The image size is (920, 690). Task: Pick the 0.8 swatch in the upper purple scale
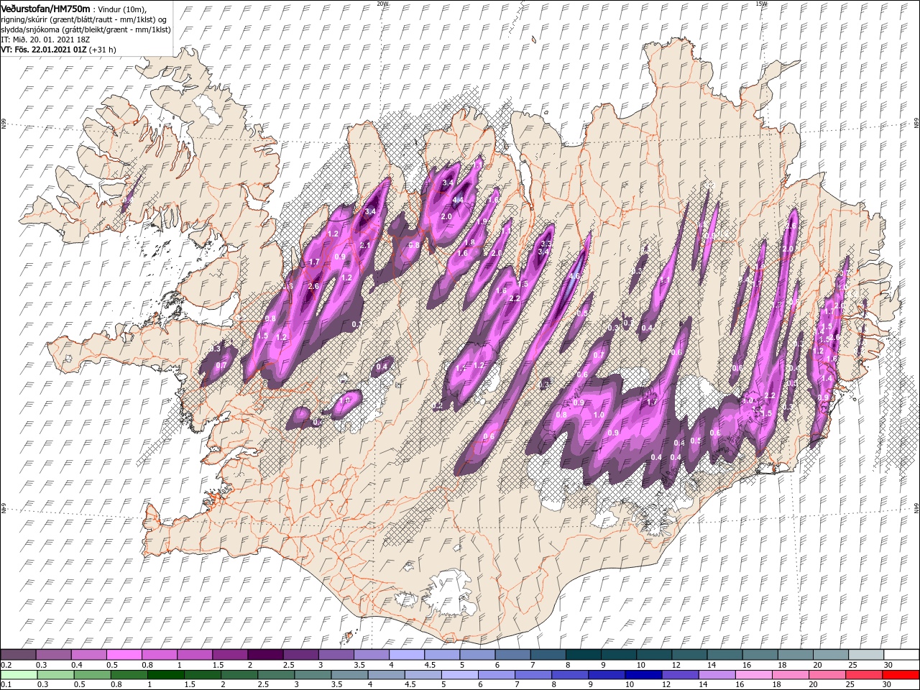160,655
